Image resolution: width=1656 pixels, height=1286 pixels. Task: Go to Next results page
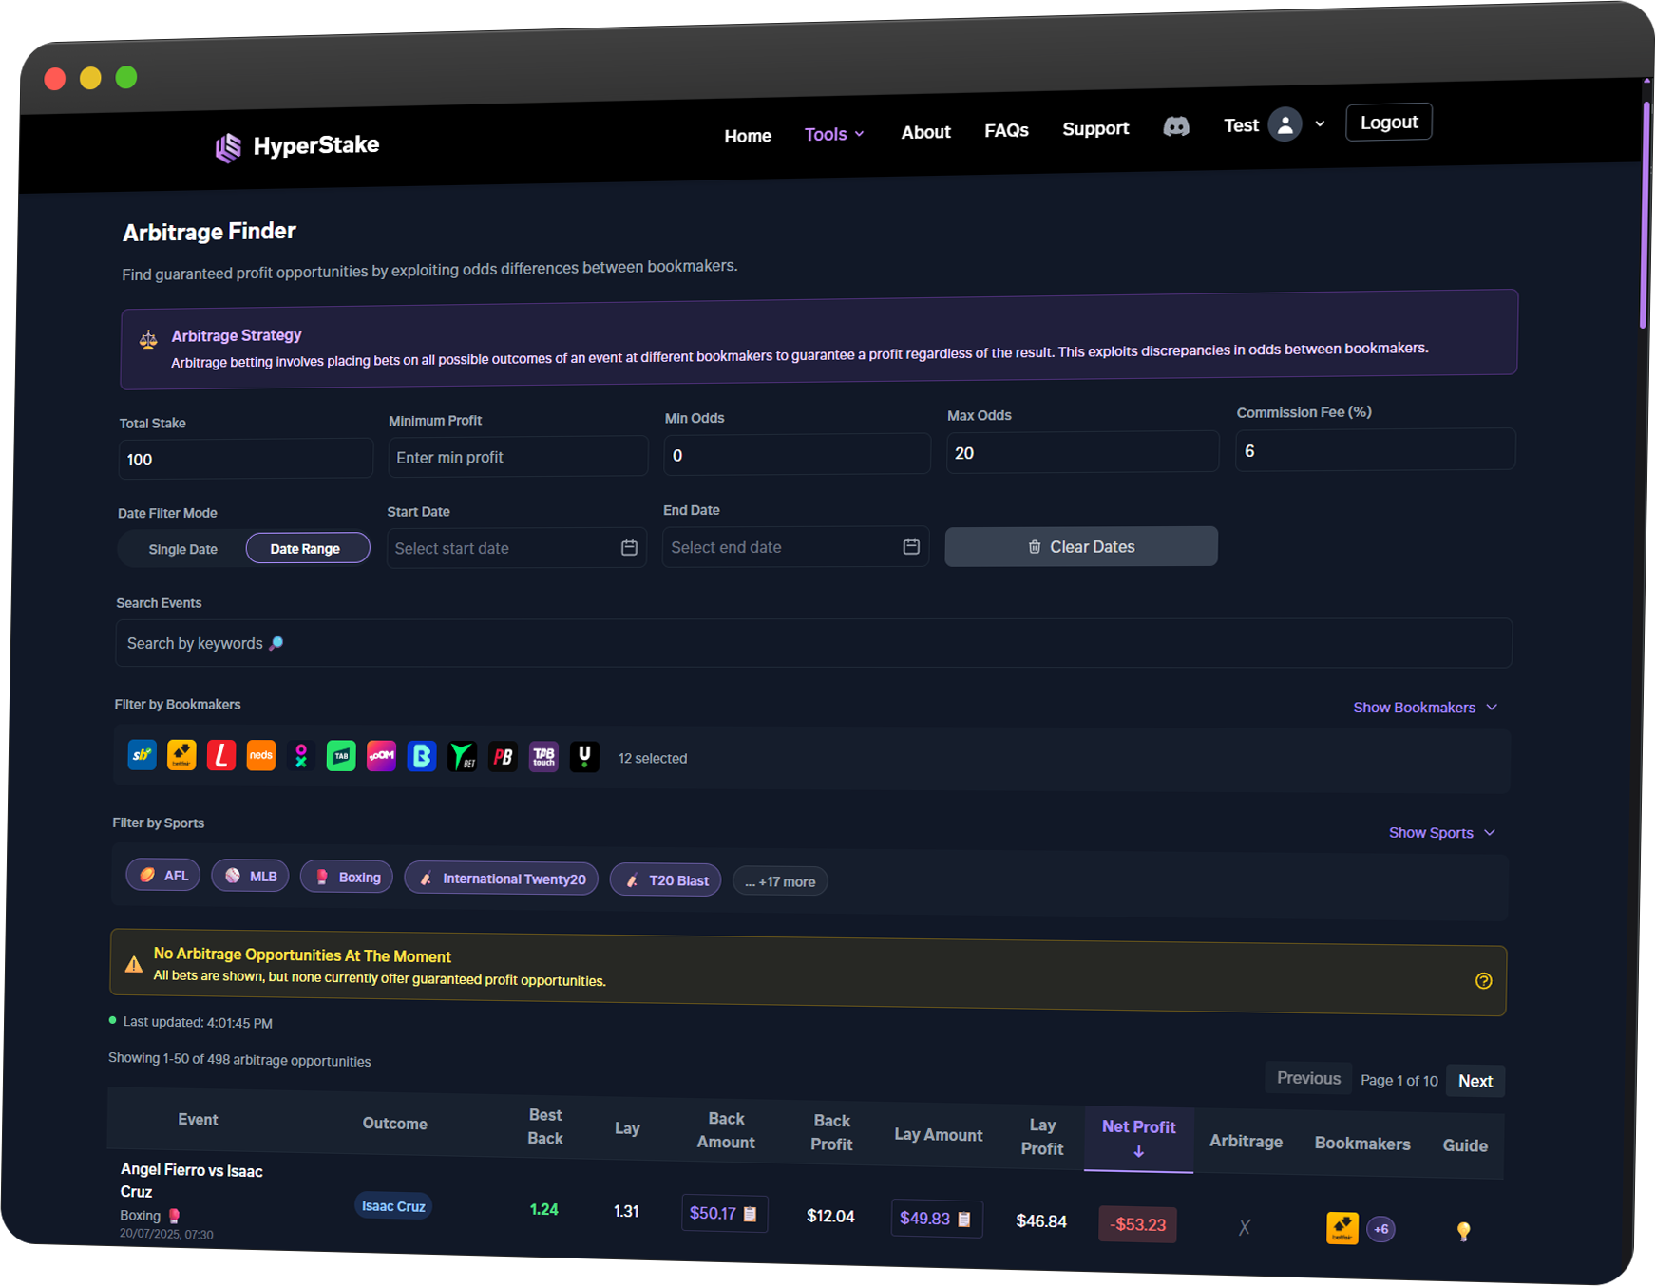1475,1081
